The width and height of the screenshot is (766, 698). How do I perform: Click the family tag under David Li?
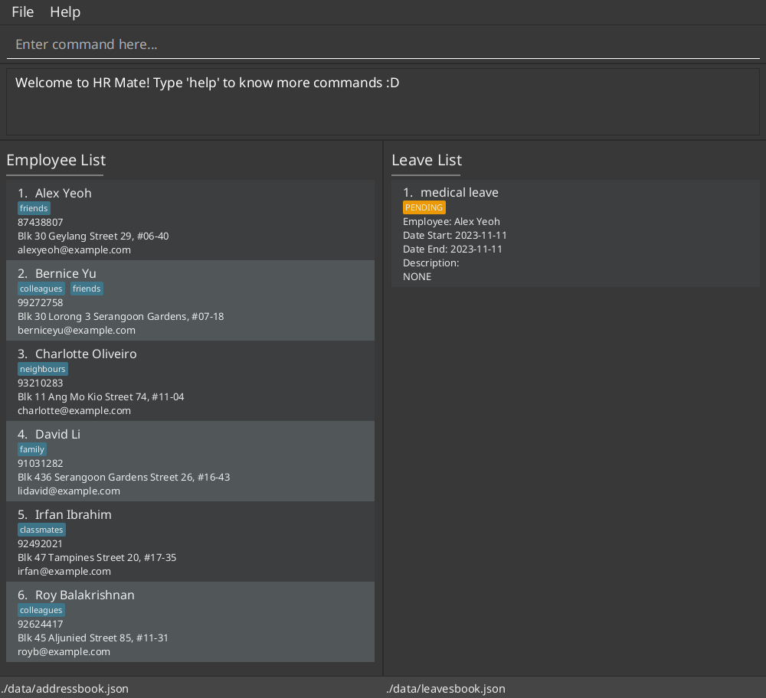click(31, 449)
